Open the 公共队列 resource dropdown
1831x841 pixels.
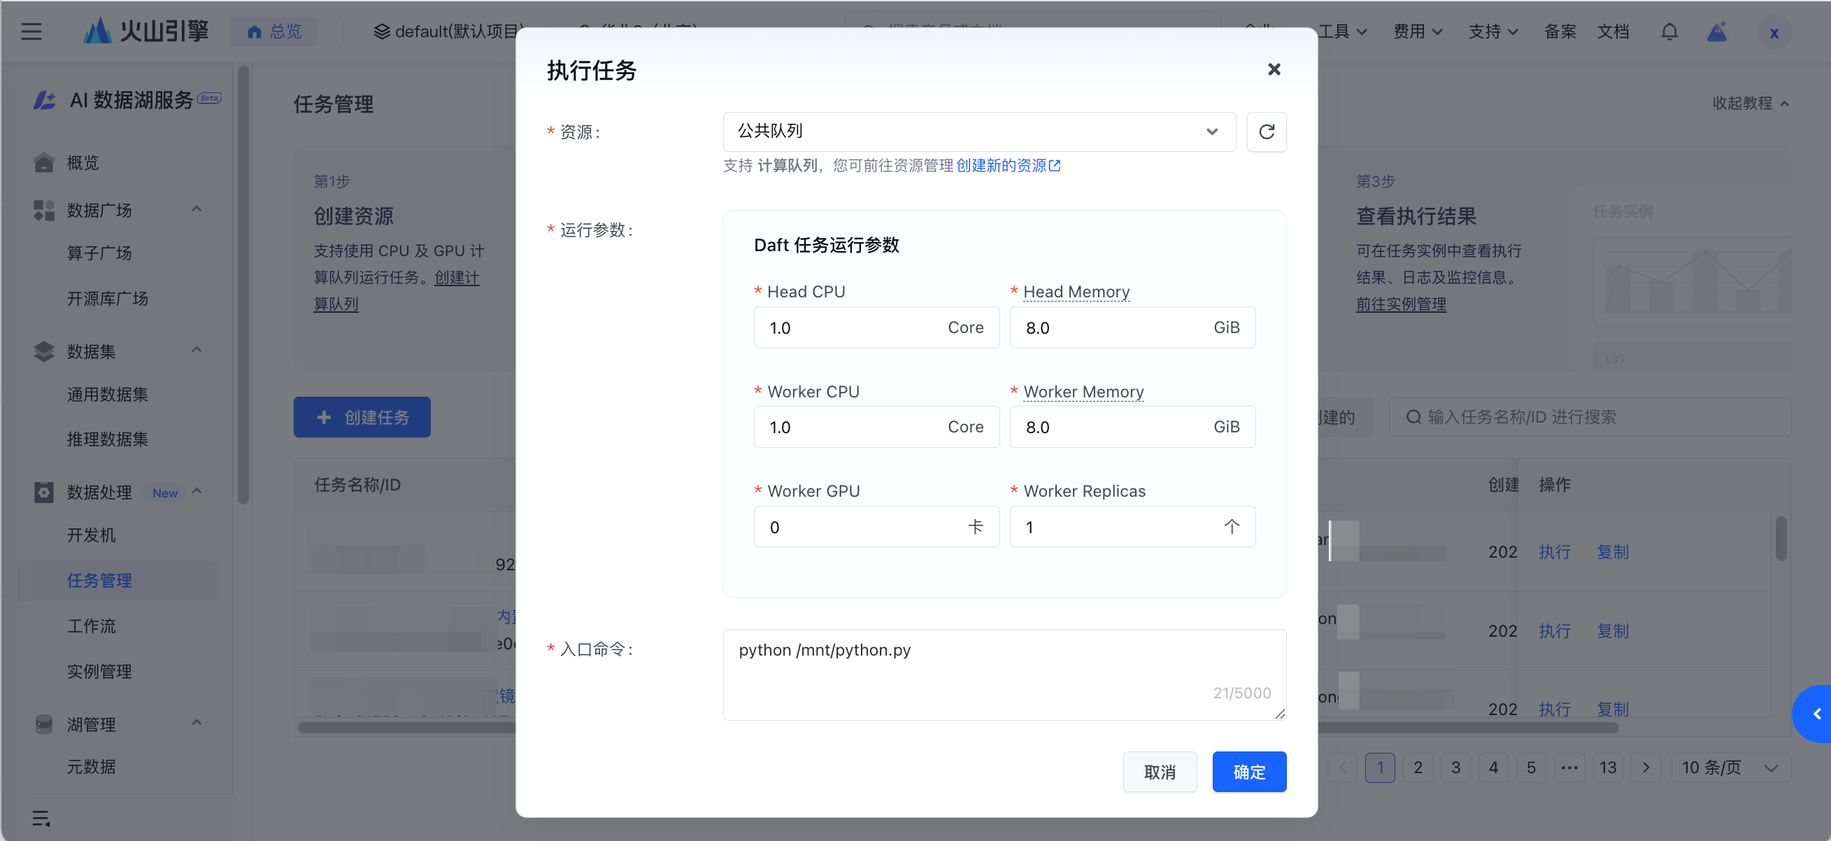click(978, 132)
